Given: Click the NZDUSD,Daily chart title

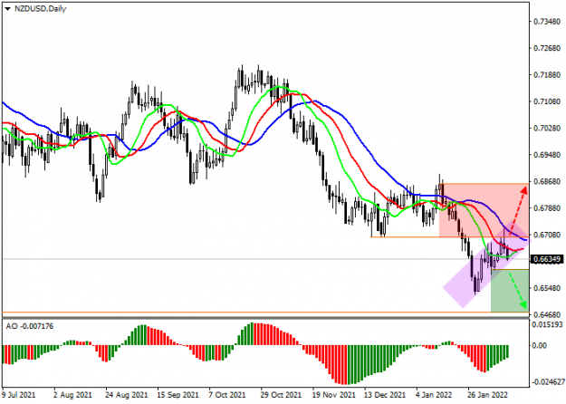Looking at the screenshot, I should point(40,9).
